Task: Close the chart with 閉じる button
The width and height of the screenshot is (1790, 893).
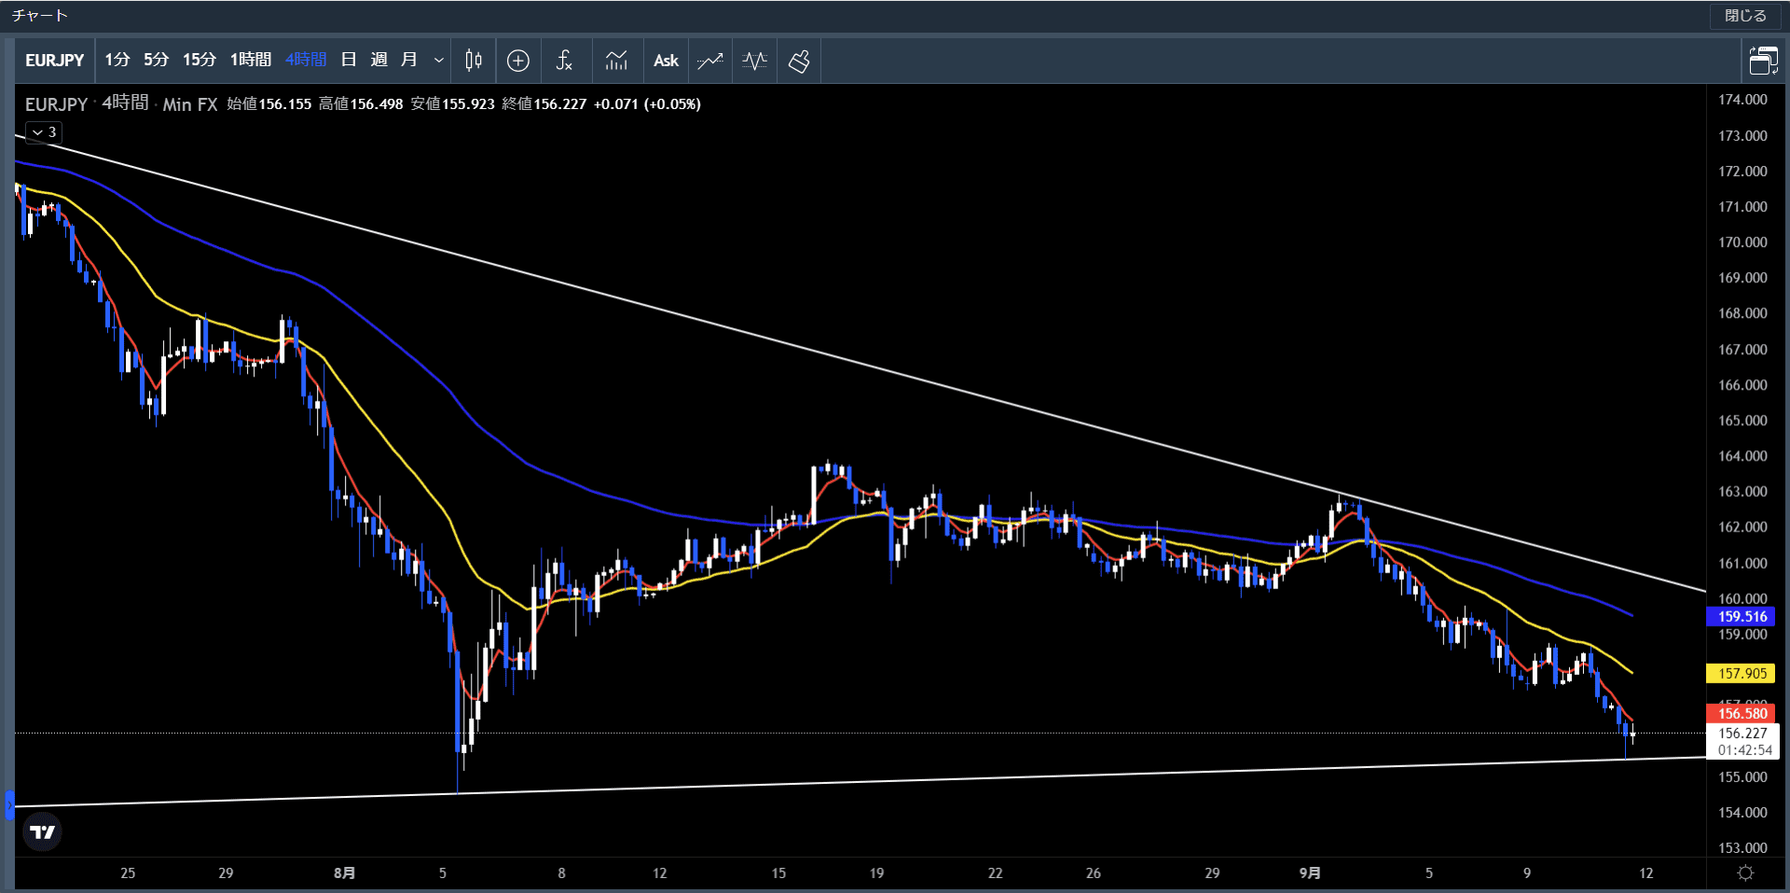Action: [x=1745, y=16]
